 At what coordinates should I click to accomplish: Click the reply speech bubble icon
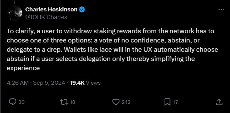point(13,102)
